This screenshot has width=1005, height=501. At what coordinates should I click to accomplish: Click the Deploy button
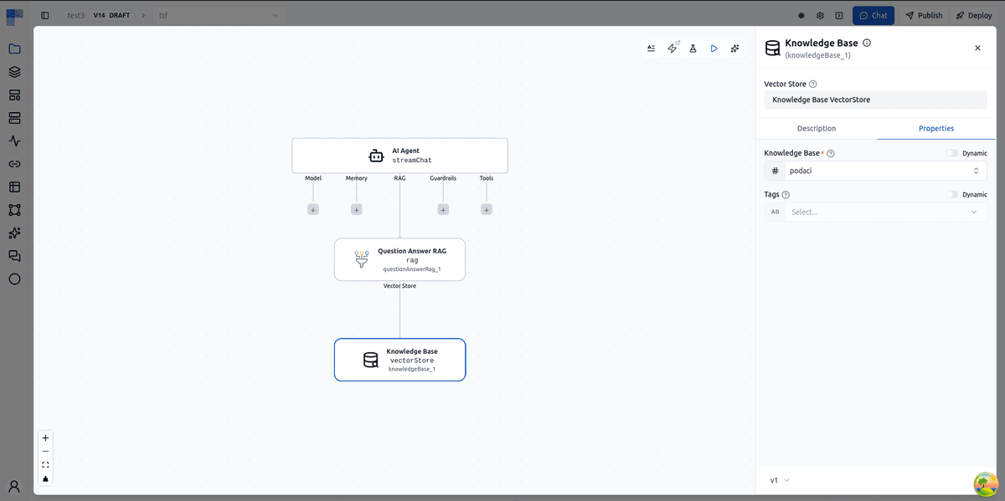(x=973, y=16)
